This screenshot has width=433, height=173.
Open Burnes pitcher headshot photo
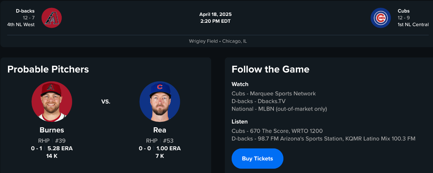click(52, 101)
